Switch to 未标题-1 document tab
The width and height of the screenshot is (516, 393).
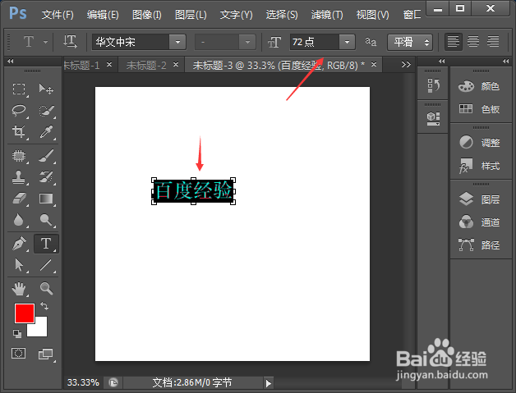point(81,66)
